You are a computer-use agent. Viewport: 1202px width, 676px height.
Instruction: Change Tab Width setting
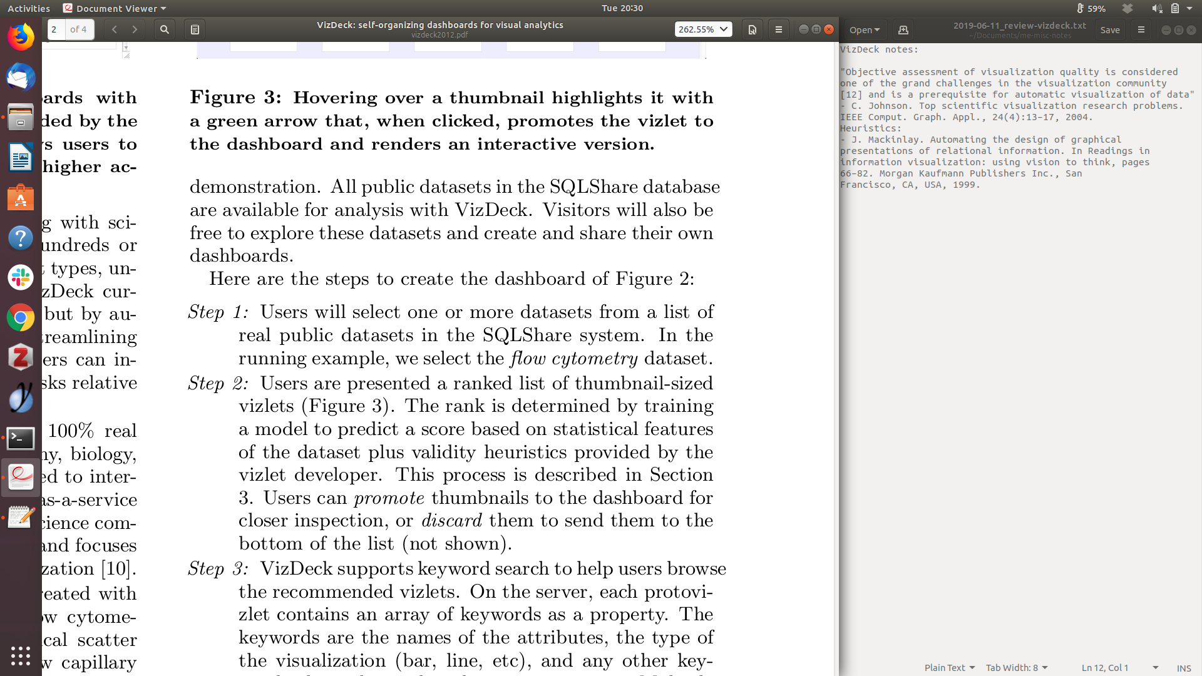pos(1016,668)
